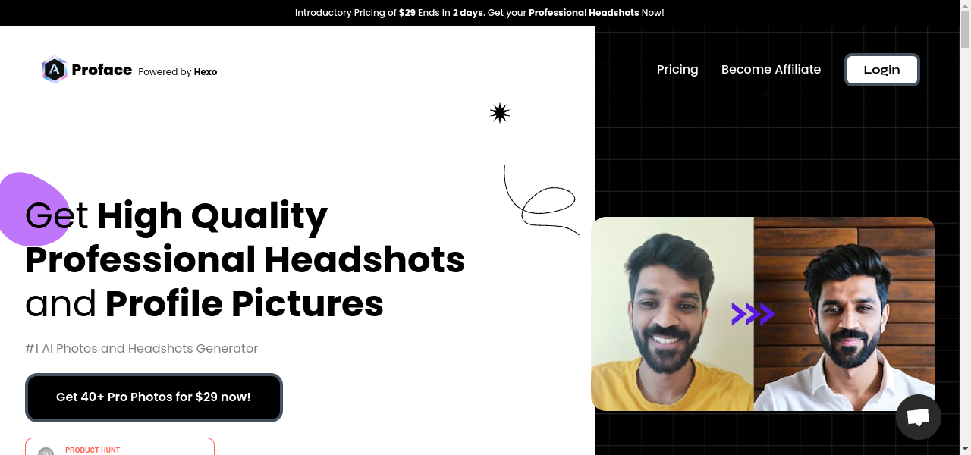This screenshot has height=455, width=971.
Task: Click the Proface brand name
Action: 102,71
